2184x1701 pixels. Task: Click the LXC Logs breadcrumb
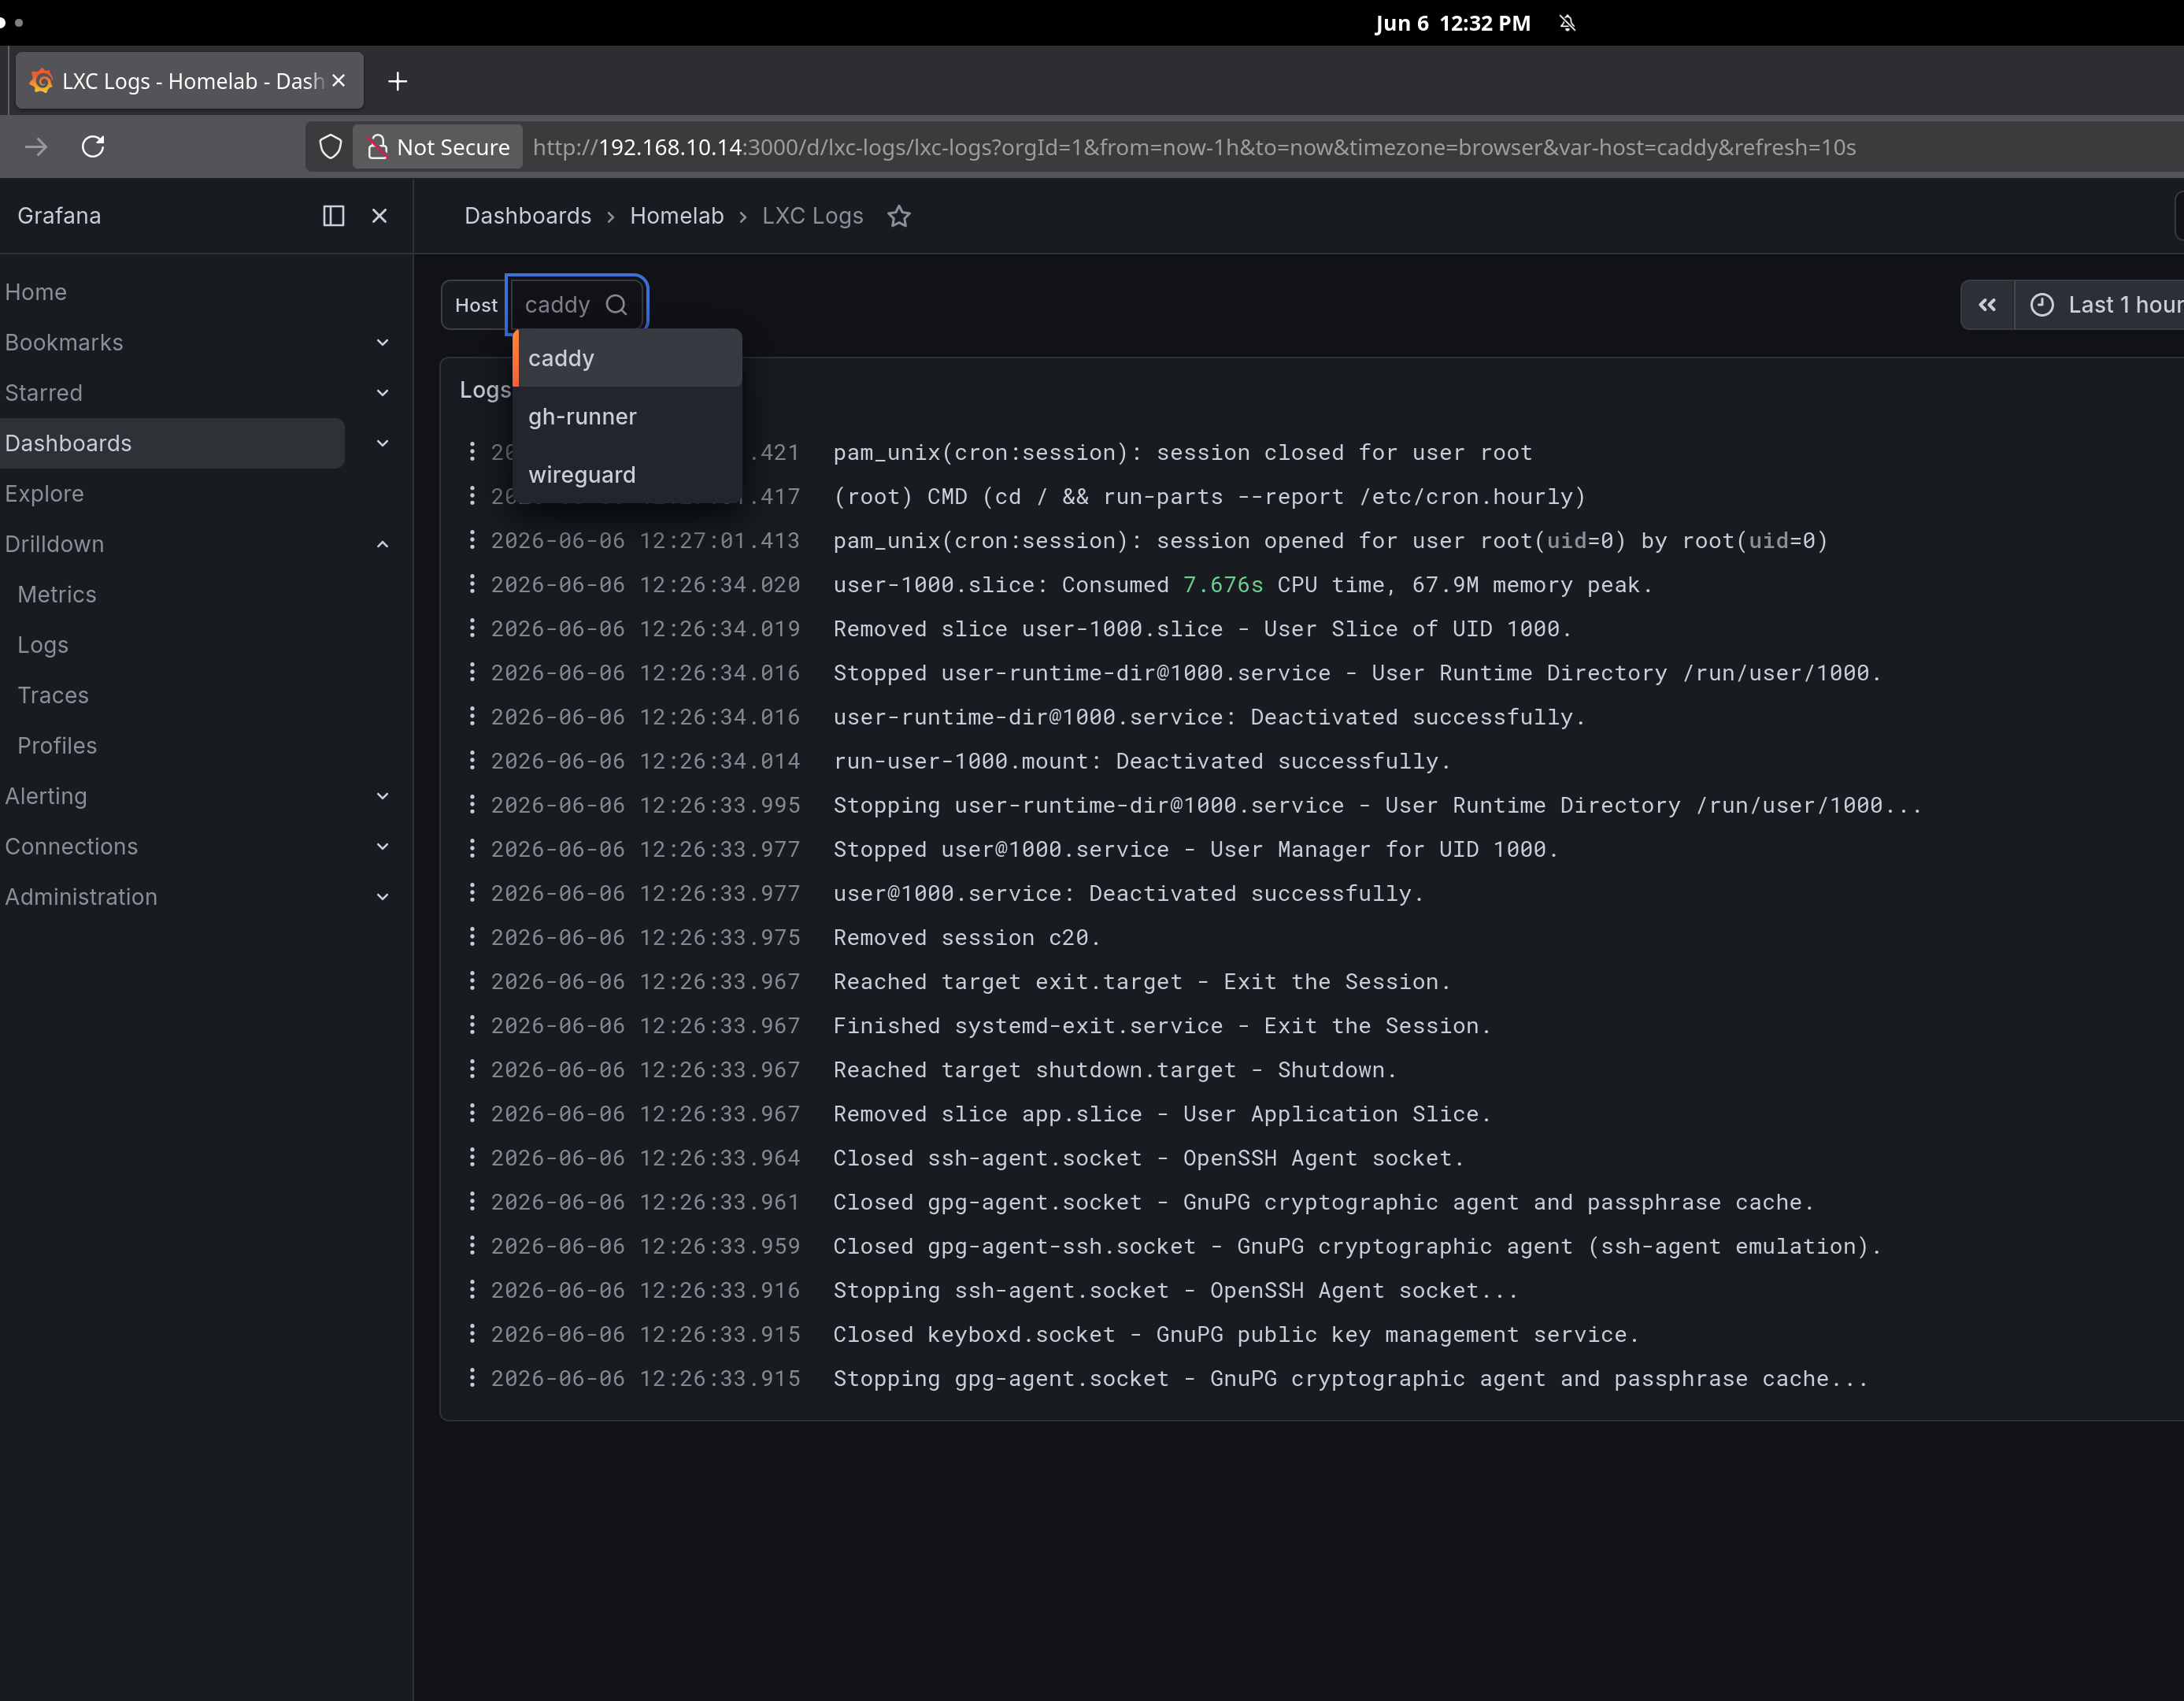(813, 216)
